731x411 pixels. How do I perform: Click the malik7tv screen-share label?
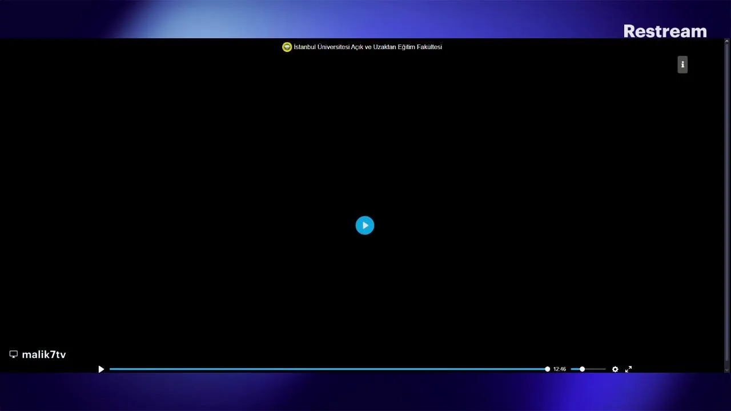pyautogui.click(x=44, y=354)
